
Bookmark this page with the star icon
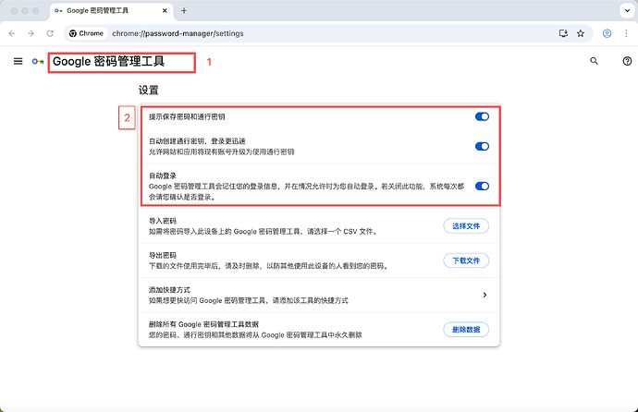(x=581, y=32)
